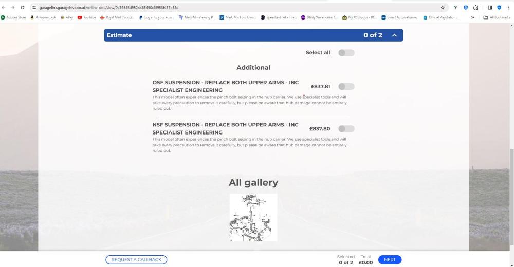Click the £837.81 price
This screenshot has height=267, width=514.
pos(320,86)
